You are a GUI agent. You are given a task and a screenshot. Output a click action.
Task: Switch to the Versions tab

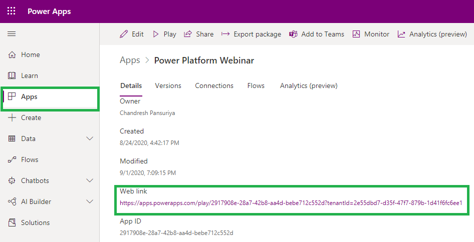(x=168, y=85)
